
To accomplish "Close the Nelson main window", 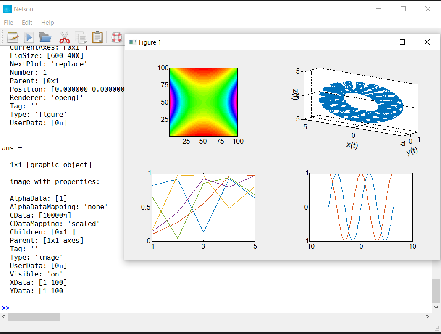I will [x=428, y=9].
